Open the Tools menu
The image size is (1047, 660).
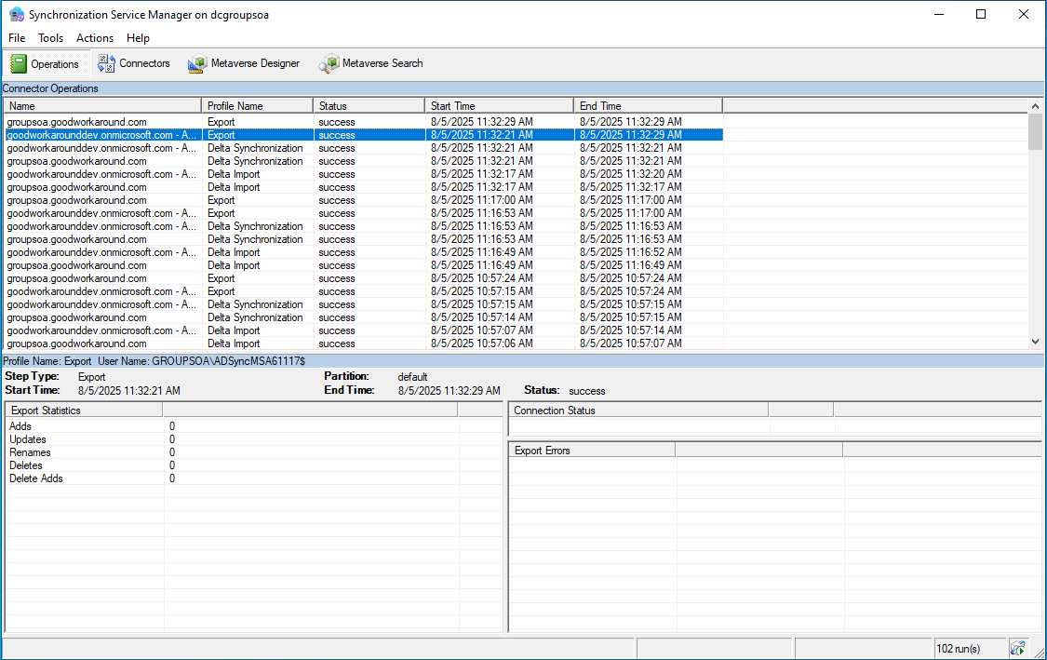click(50, 38)
